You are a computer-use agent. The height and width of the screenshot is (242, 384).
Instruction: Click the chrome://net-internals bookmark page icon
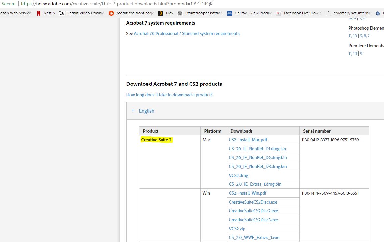point(328,13)
